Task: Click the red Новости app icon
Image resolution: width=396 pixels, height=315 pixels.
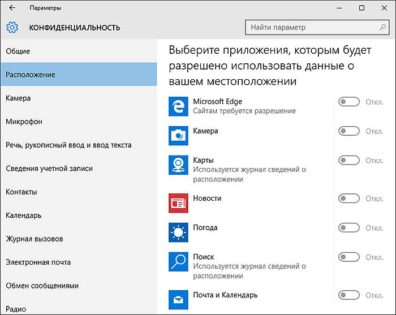Action: pyautogui.click(x=178, y=203)
